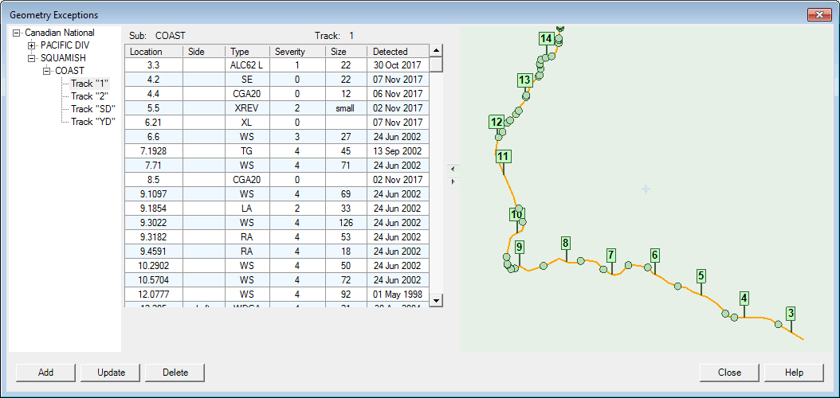
Task: Sort table by Severity column header
Action: (296, 52)
